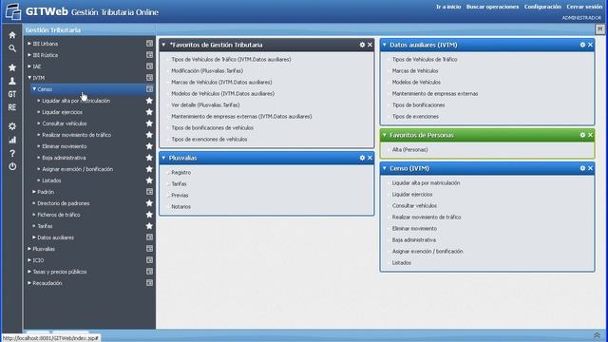The height and width of the screenshot is (342, 608).
Task: Open settings gear of Favoritos de Gestión Tributaria panel
Action: 362,45
